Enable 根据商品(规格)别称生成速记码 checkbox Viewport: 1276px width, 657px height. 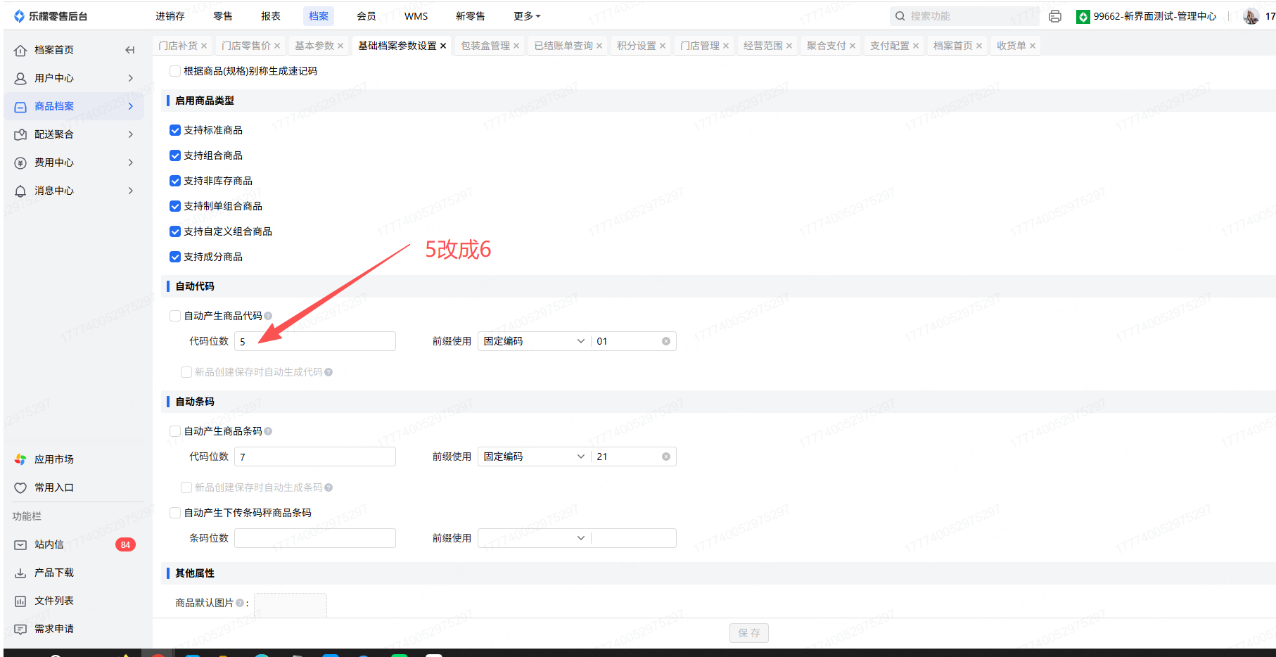[175, 71]
